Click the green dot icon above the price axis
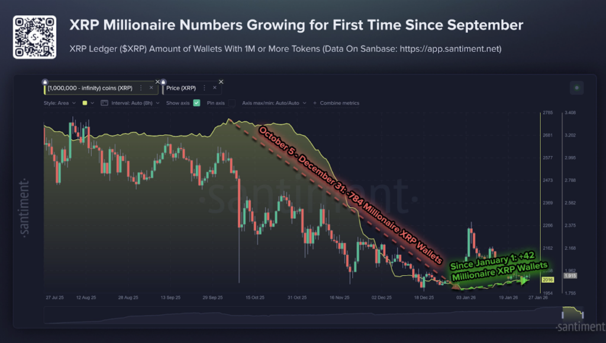Viewport: 606px width, 343px height. pyautogui.click(x=576, y=88)
